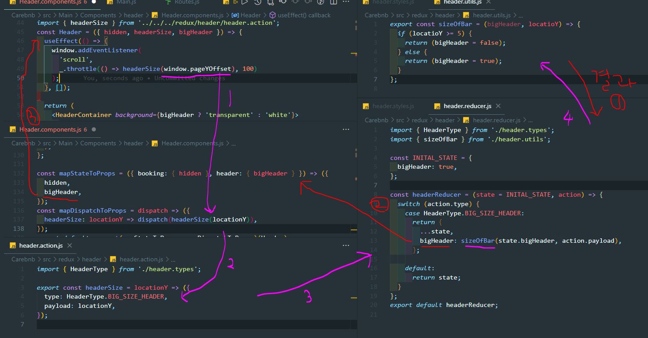Image resolution: width=648 pixels, height=338 pixels.
Task: Open more actions for second Header.components.js group
Action: (x=346, y=129)
